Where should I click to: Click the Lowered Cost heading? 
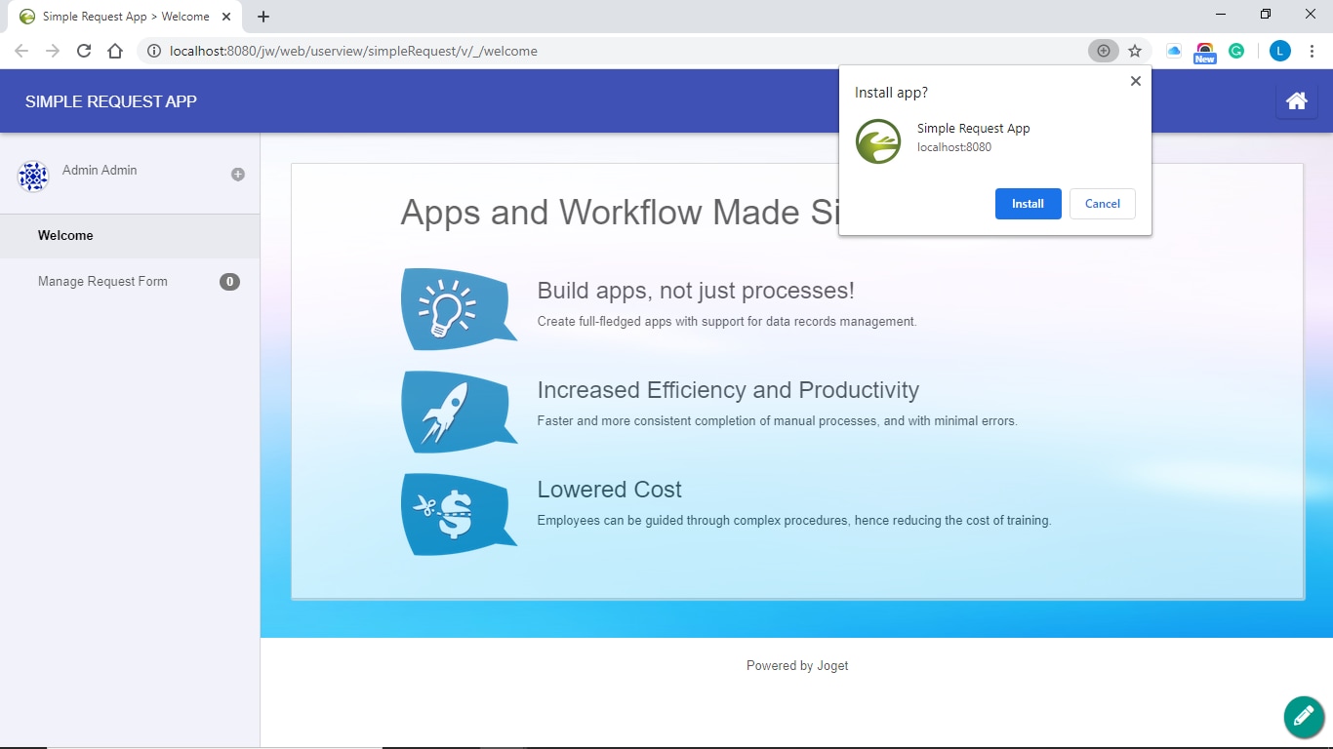(x=610, y=490)
